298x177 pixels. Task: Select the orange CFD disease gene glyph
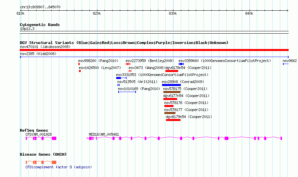coord(41,162)
